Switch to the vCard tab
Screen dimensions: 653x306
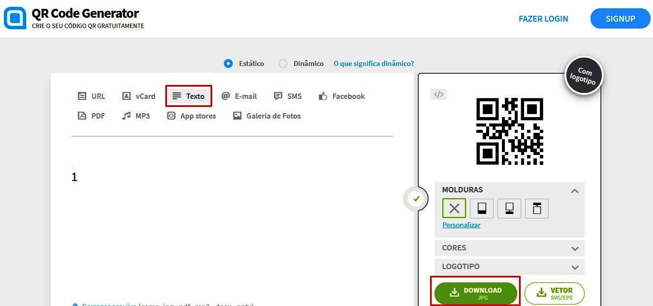(x=139, y=96)
